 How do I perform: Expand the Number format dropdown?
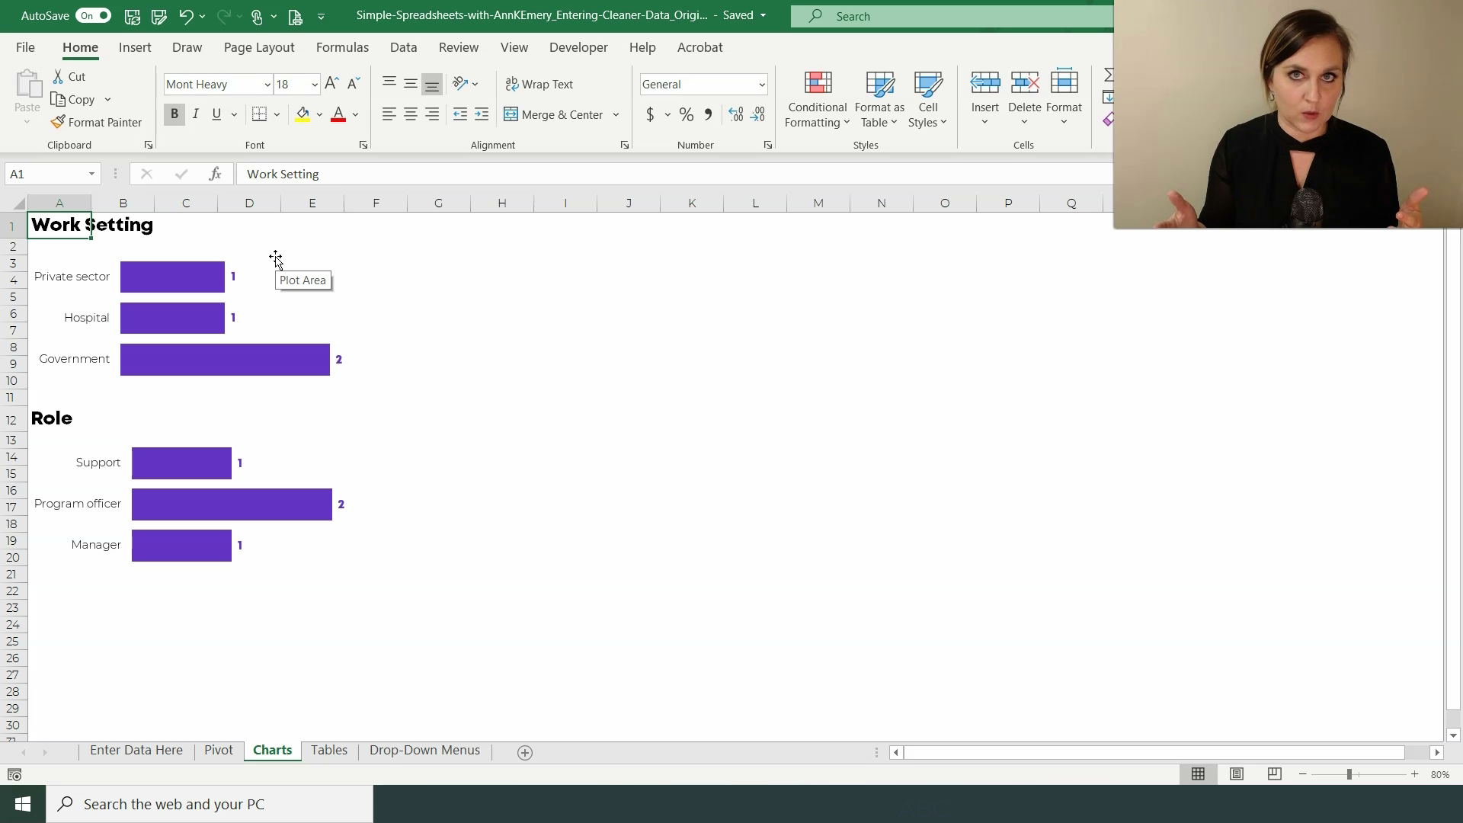coord(760,83)
